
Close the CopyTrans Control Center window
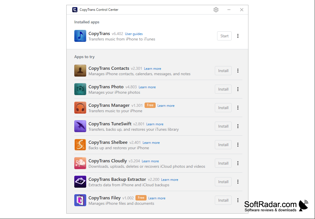pos(242,10)
